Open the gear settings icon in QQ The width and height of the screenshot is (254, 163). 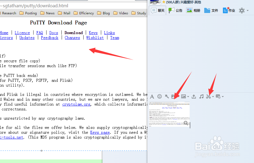tap(242, 11)
